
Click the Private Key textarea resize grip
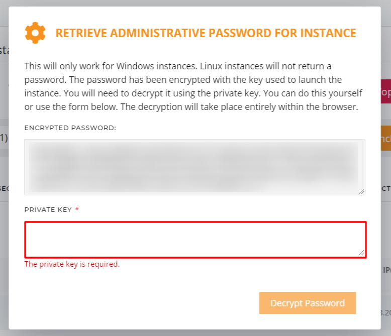click(x=361, y=253)
